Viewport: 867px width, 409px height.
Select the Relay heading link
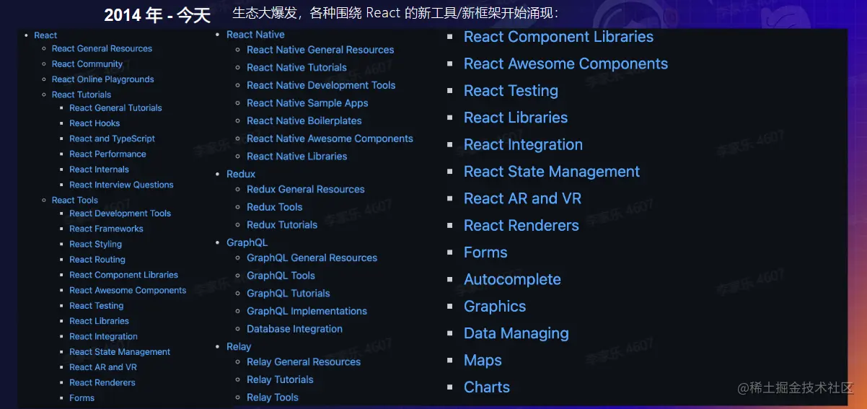[x=239, y=346]
